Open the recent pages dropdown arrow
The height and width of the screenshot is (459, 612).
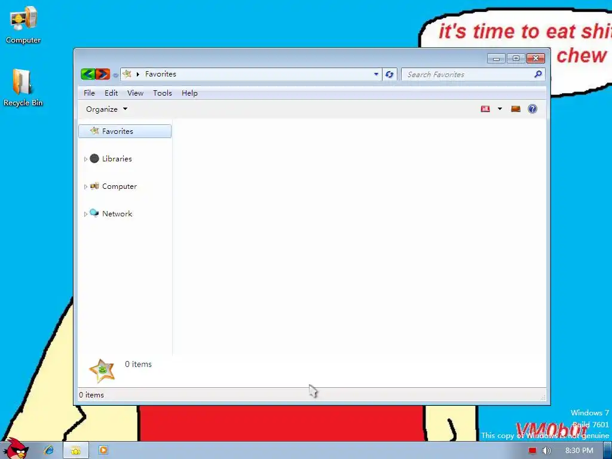115,75
